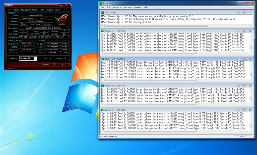
Task: Click the Worker #2 horizontal scrollbar
Action: (x=175, y=80)
